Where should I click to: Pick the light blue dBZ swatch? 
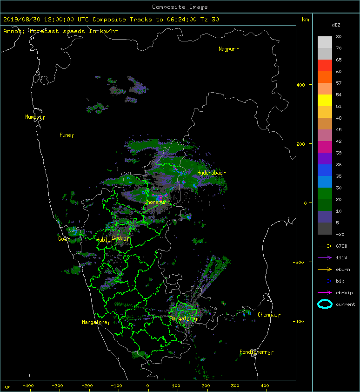click(x=325, y=182)
